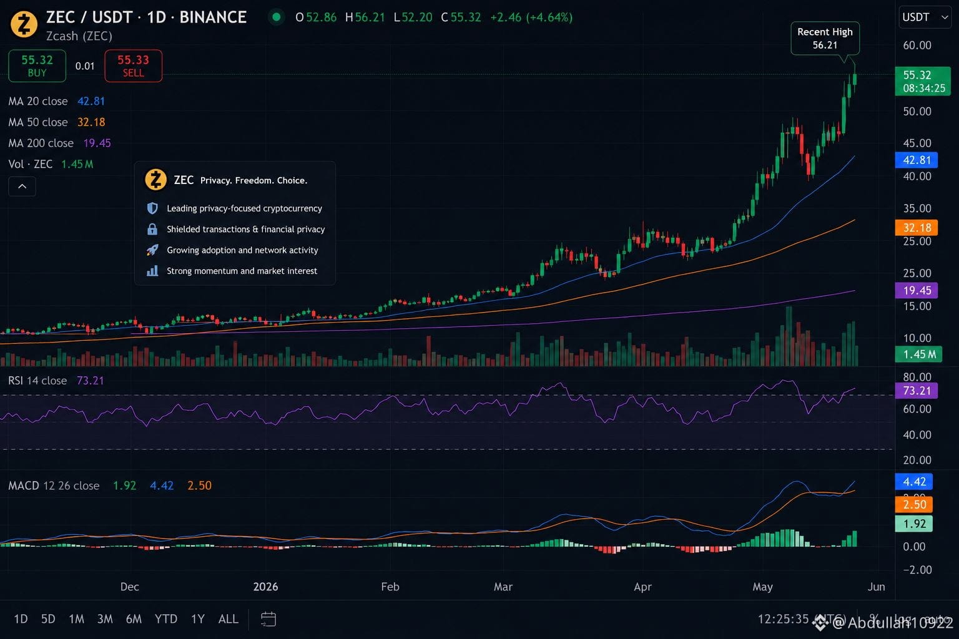Select the 3M time range
Viewport: 959px width, 639px height.
click(105, 619)
